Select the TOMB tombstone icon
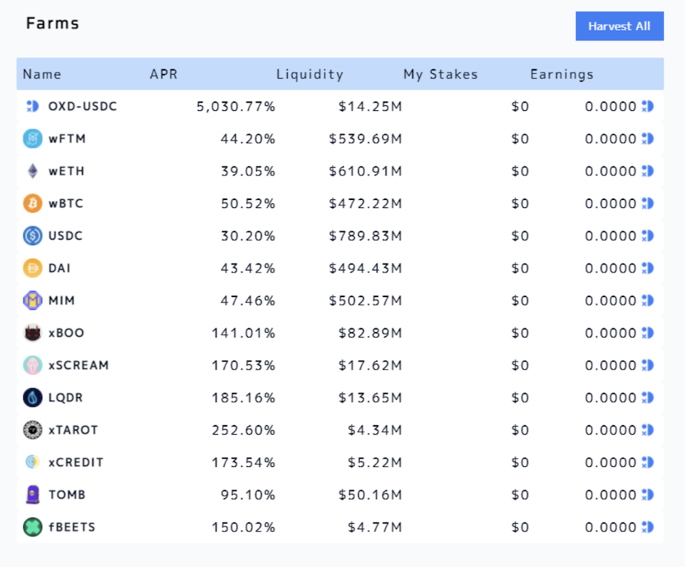This screenshot has width=685, height=571. click(33, 494)
